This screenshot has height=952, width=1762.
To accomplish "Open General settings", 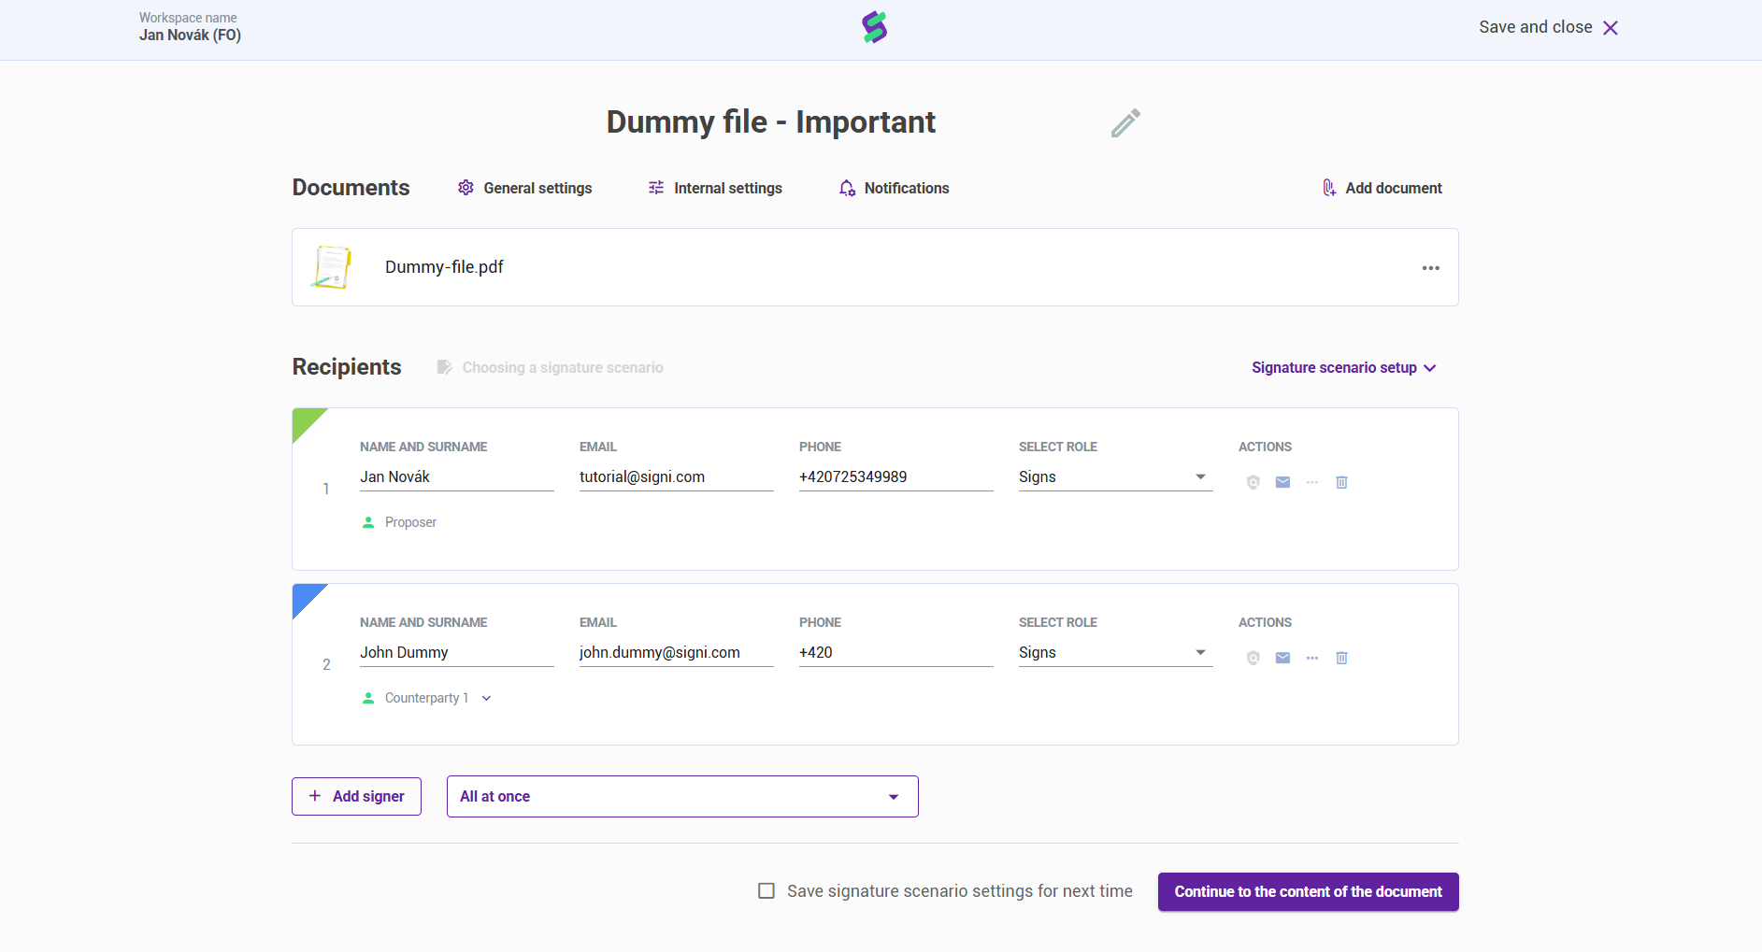I will coord(524,189).
